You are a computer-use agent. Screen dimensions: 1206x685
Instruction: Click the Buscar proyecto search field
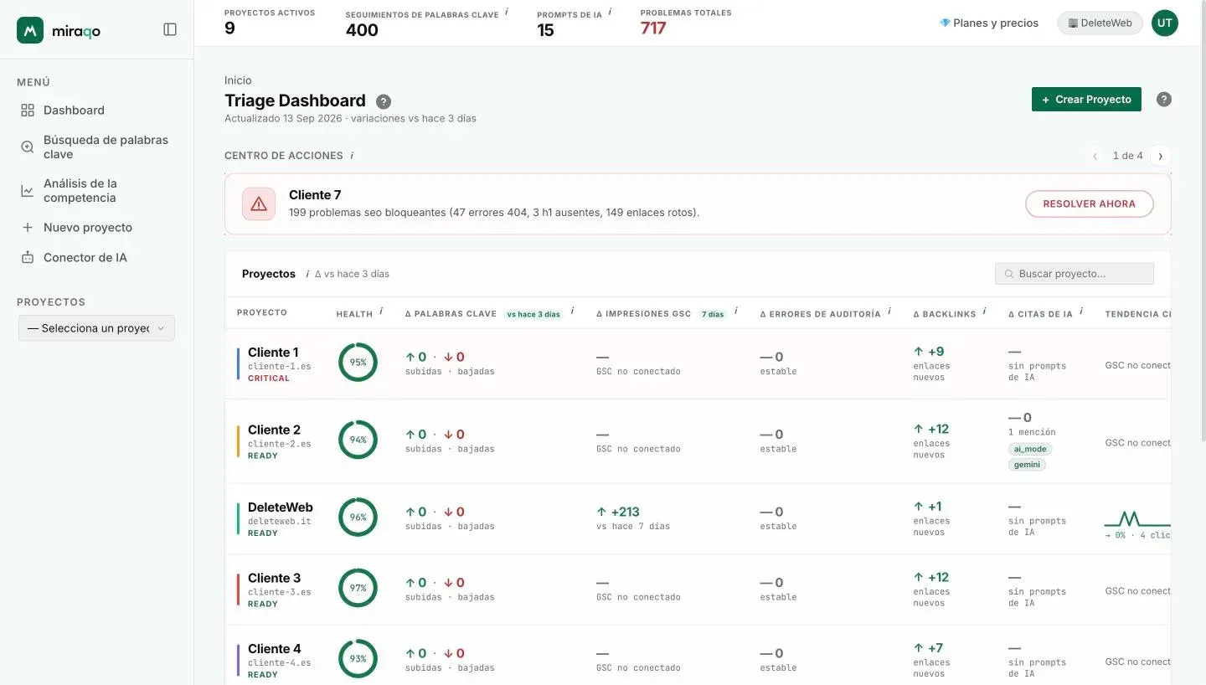click(1075, 274)
